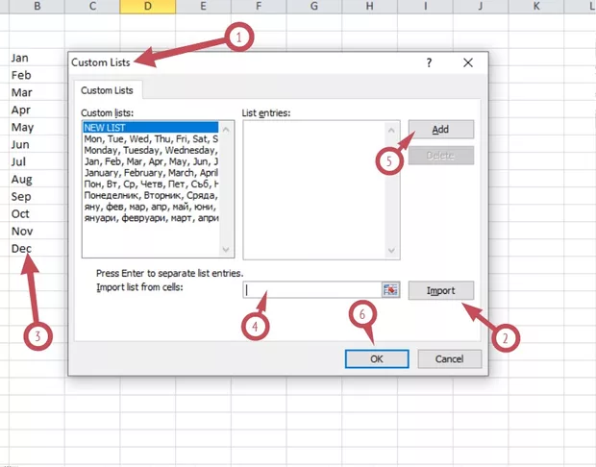Click column B header
The width and height of the screenshot is (596, 467).
(x=37, y=7)
